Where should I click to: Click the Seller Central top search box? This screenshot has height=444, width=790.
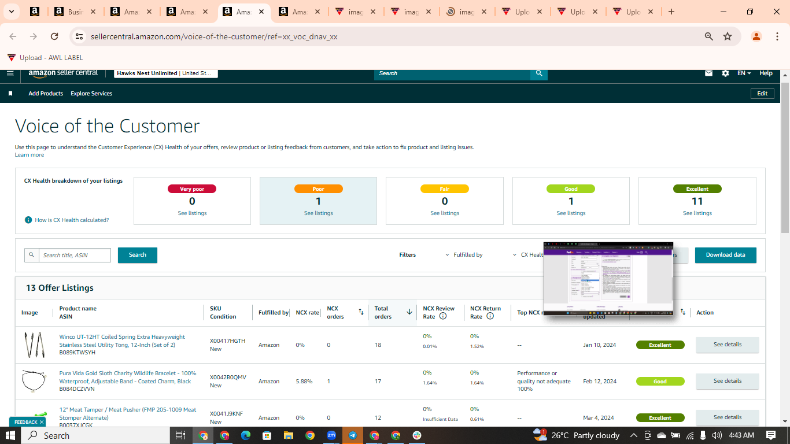(452, 73)
